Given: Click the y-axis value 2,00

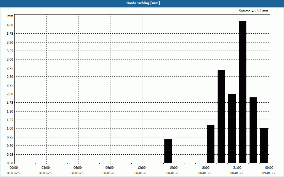Looking at the screenshot, I should pos(10,94).
